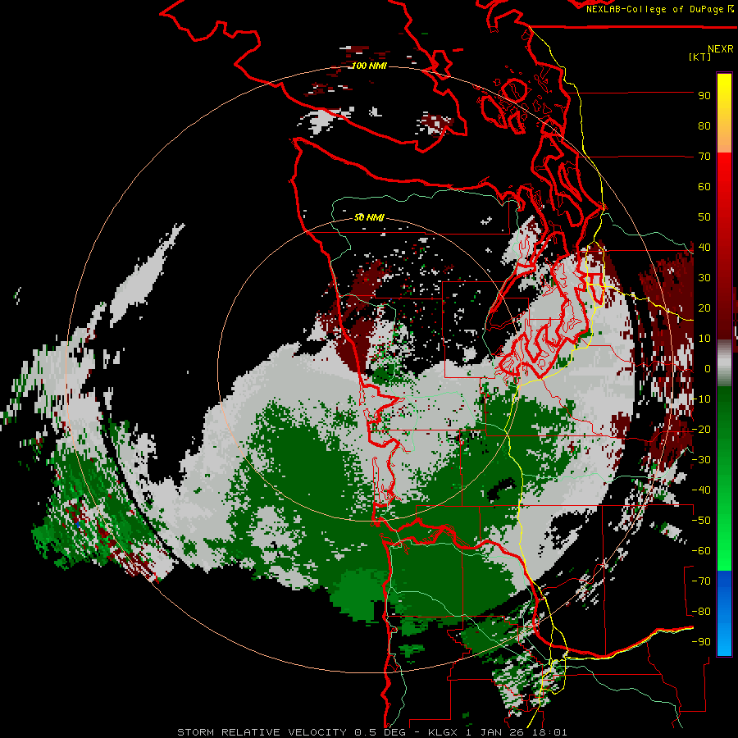Click the 100 NMI range ring label

click(369, 66)
